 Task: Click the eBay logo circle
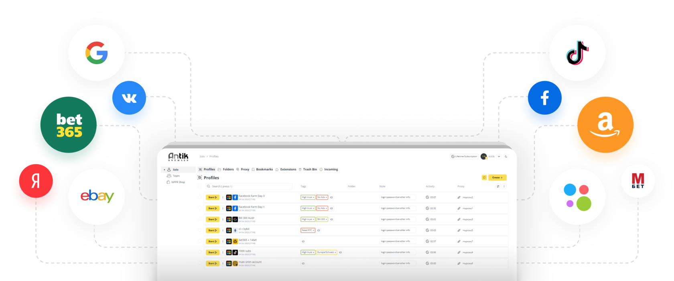tap(97, 196)
